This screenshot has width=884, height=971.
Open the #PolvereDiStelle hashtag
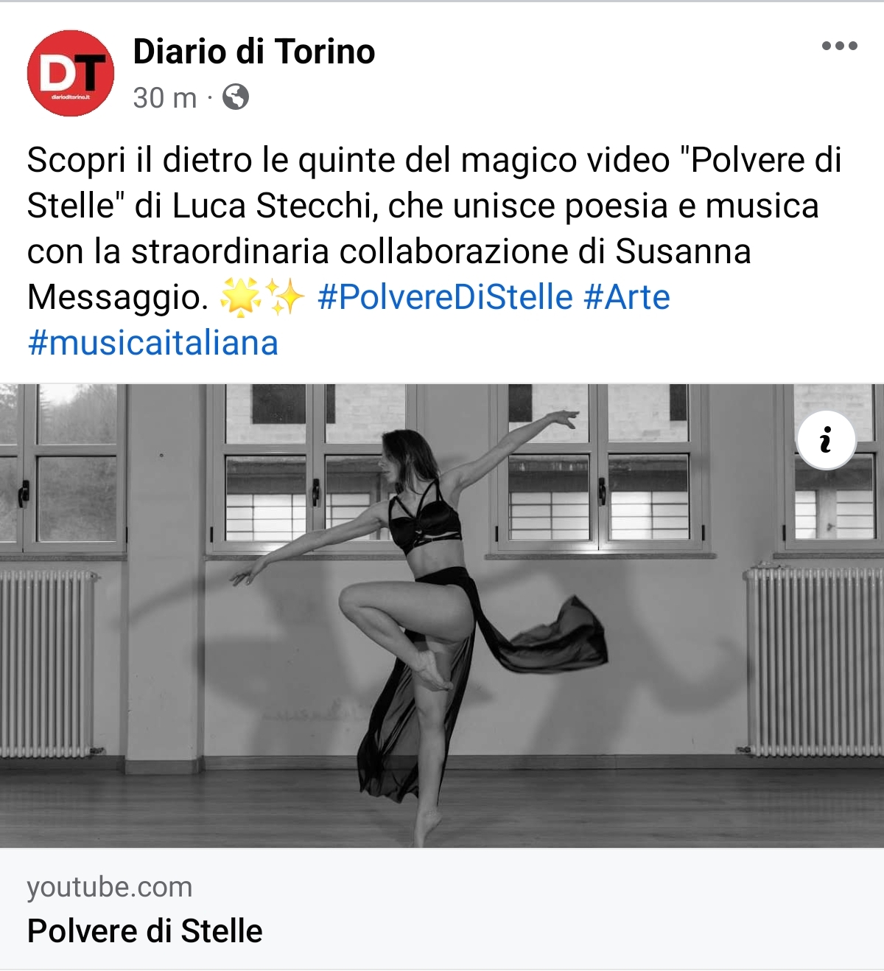pyautogui.click(x=445, y=297)
